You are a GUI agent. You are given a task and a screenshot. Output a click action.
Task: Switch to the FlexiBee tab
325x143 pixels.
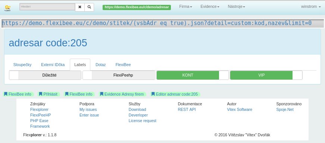[x=123, y=65]
